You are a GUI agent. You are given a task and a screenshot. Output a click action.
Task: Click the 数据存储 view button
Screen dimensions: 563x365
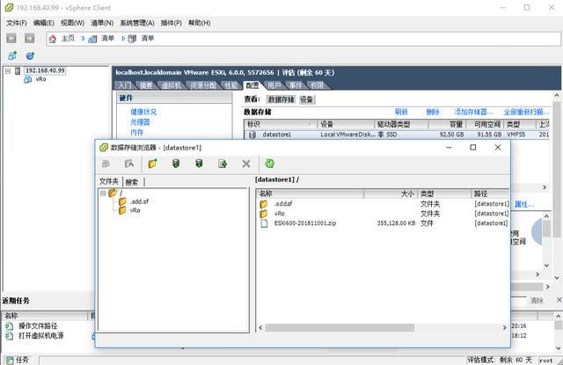coord(281,99)
